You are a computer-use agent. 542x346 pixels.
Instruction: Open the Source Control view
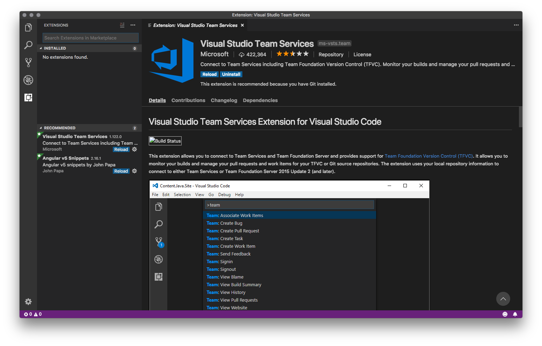click(28, 62)
